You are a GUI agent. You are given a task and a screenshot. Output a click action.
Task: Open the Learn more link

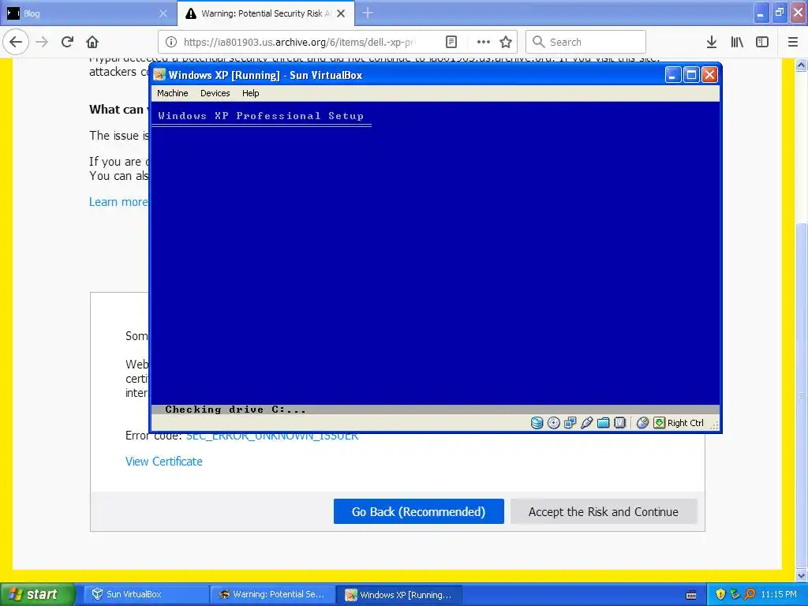[x=118, y=201]
